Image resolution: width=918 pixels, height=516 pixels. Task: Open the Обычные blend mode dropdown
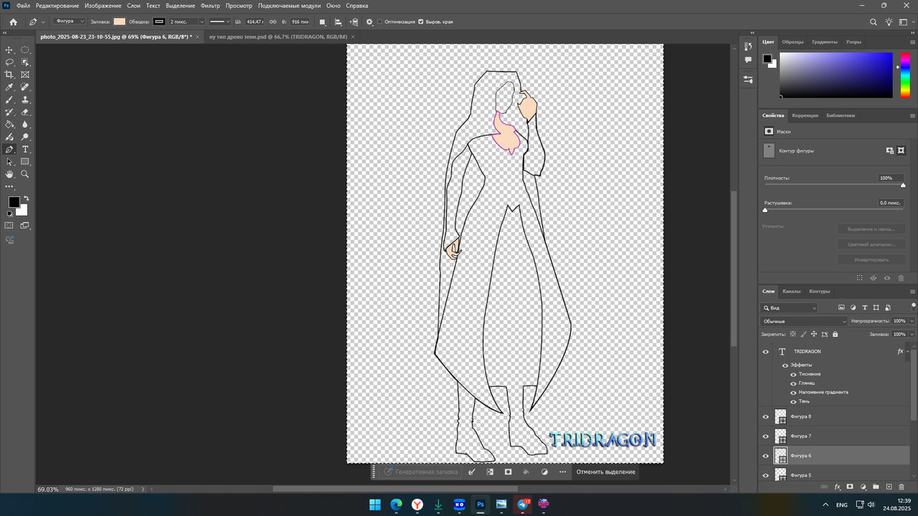(804, 321)
